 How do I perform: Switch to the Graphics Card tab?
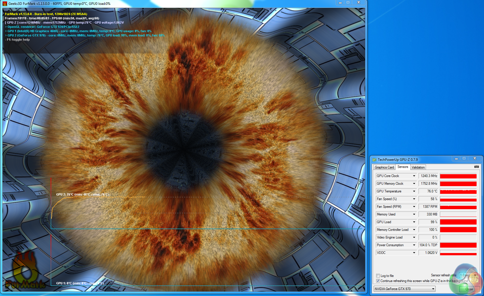384,167
